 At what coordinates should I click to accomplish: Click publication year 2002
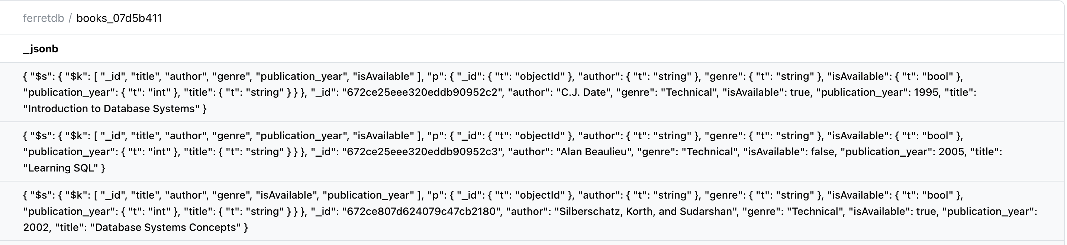tap(36, 227)
